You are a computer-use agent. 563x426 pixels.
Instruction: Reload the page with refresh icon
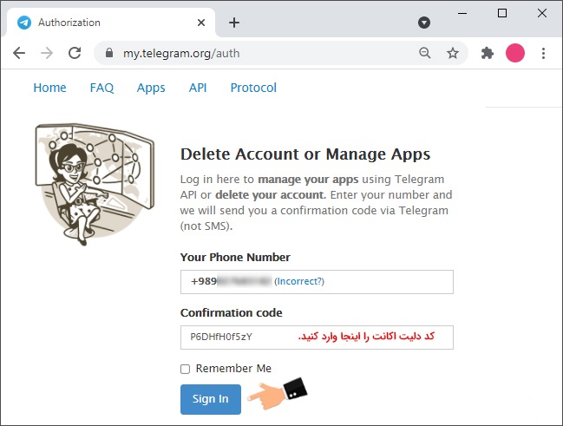(75, 53)
